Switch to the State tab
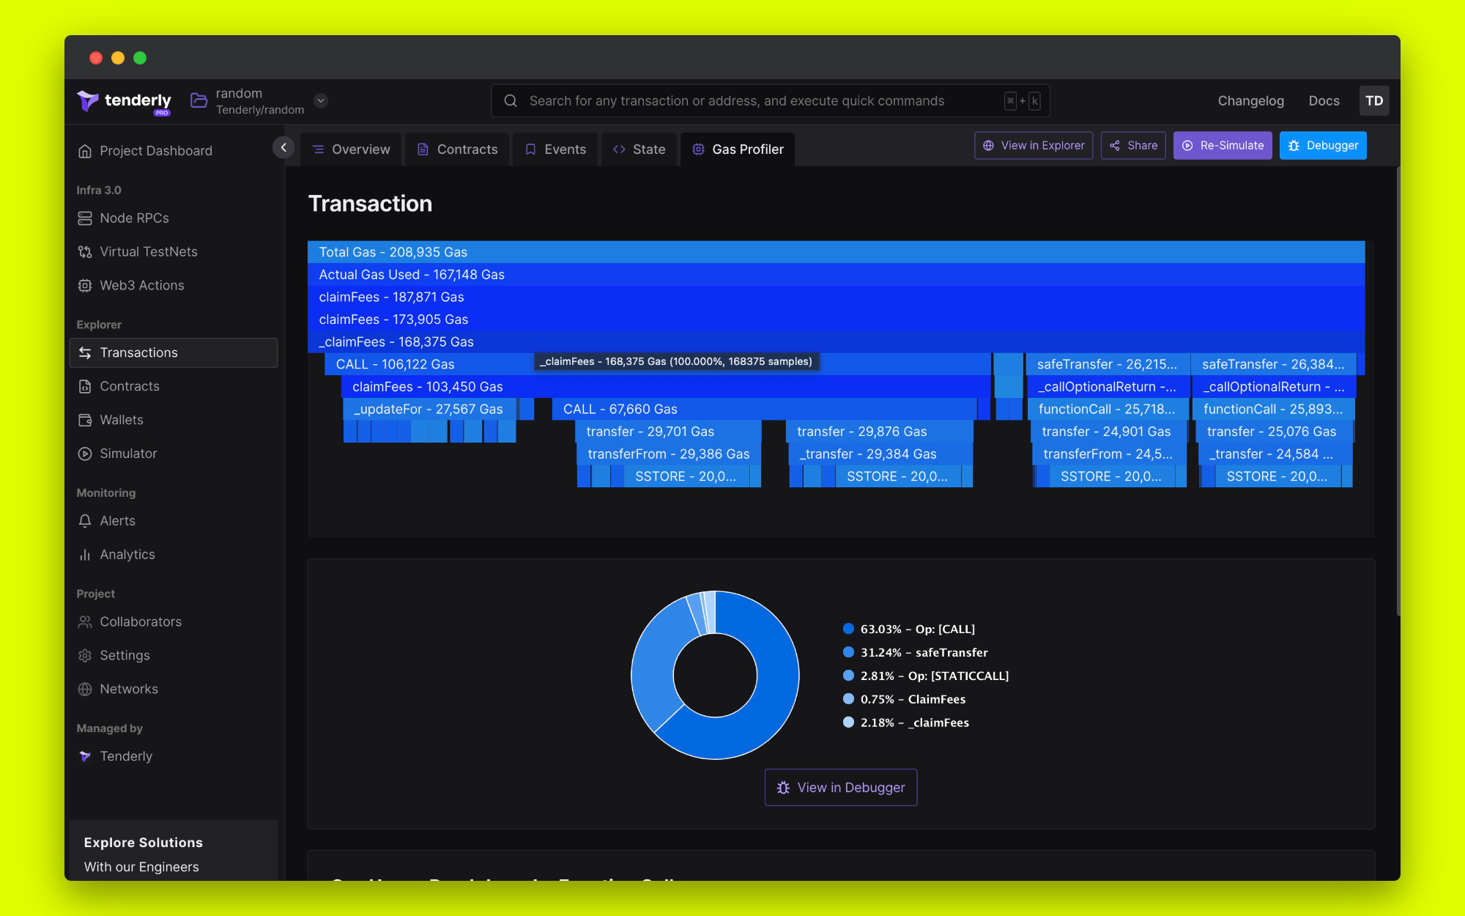Screen dimensions: 1465x916 639,149
